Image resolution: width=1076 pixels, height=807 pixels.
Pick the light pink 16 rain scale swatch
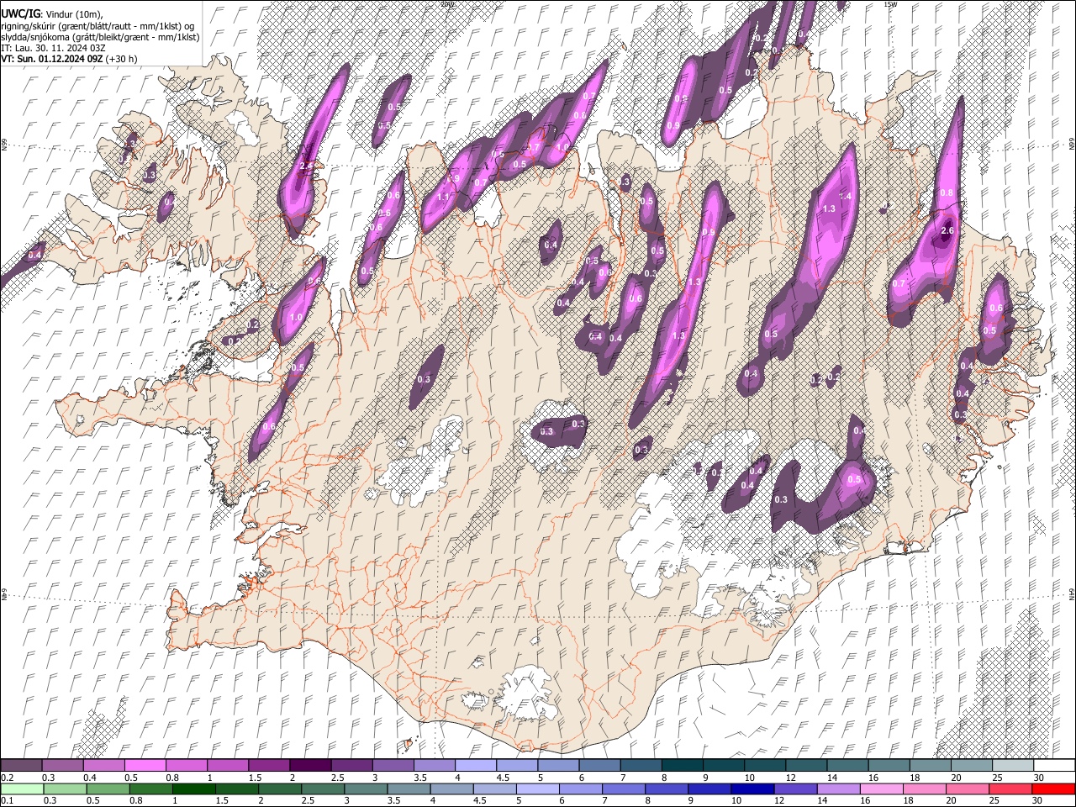tap(883, 789)
